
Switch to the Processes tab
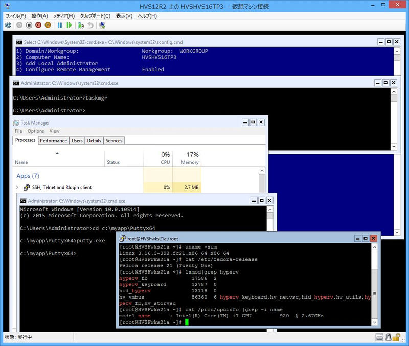coord(25,140)
